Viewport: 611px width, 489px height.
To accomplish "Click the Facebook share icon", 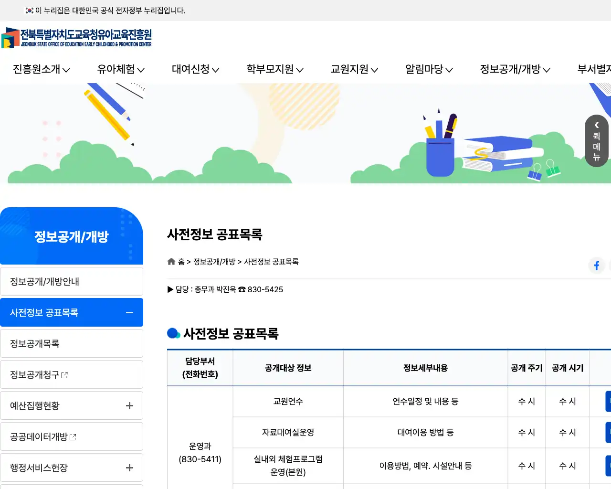I will coord(597,266).
